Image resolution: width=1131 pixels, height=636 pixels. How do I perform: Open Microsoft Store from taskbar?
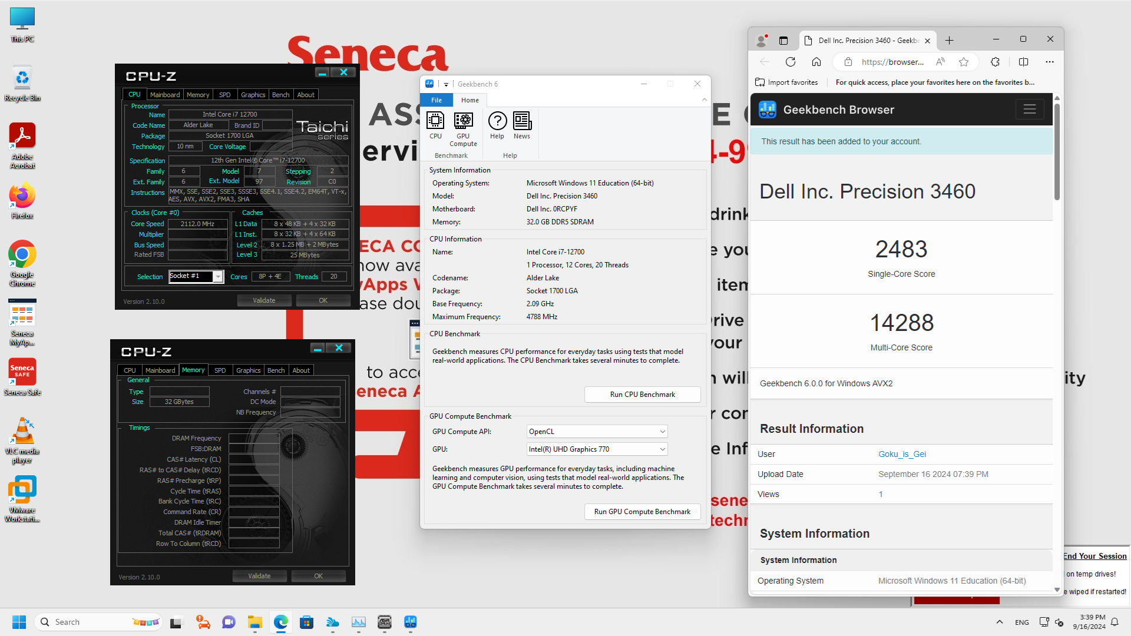click(x=306, y=622)
